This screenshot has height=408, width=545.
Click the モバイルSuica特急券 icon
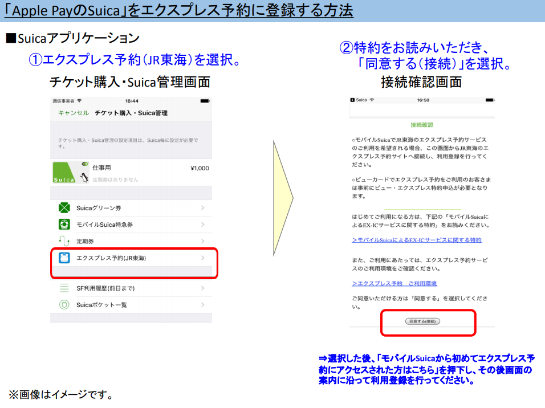click(64, 225)
